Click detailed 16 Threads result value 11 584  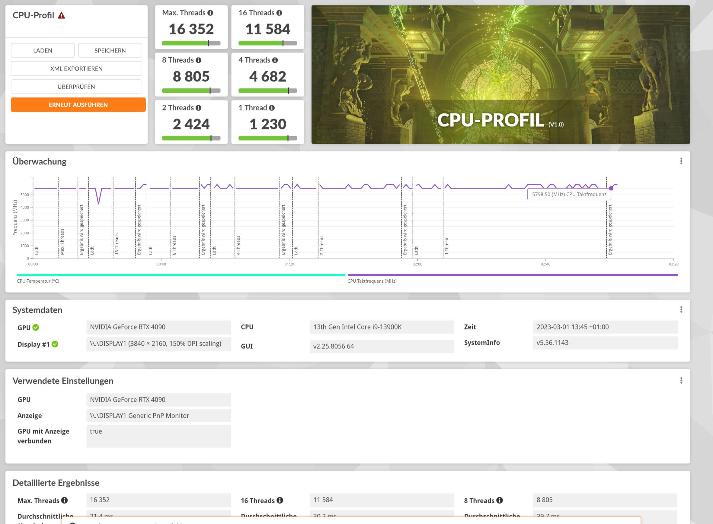382,500
